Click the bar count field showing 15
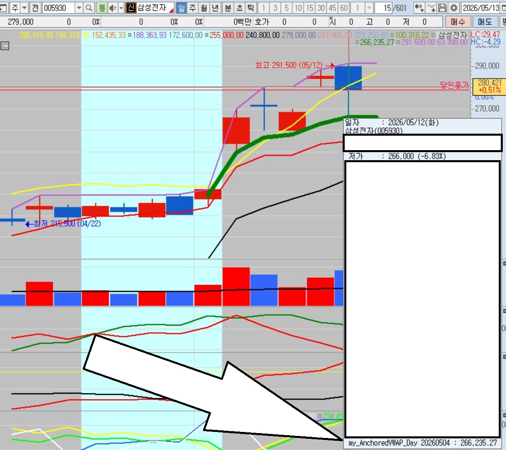Image resolution: width=506 pixels, height=450 pixels. [x=384, y=8]
